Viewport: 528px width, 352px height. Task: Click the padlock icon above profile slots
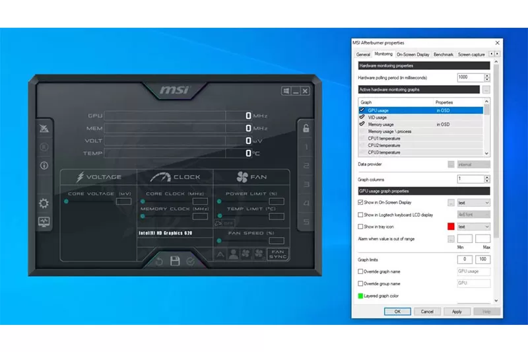[306, 128]
